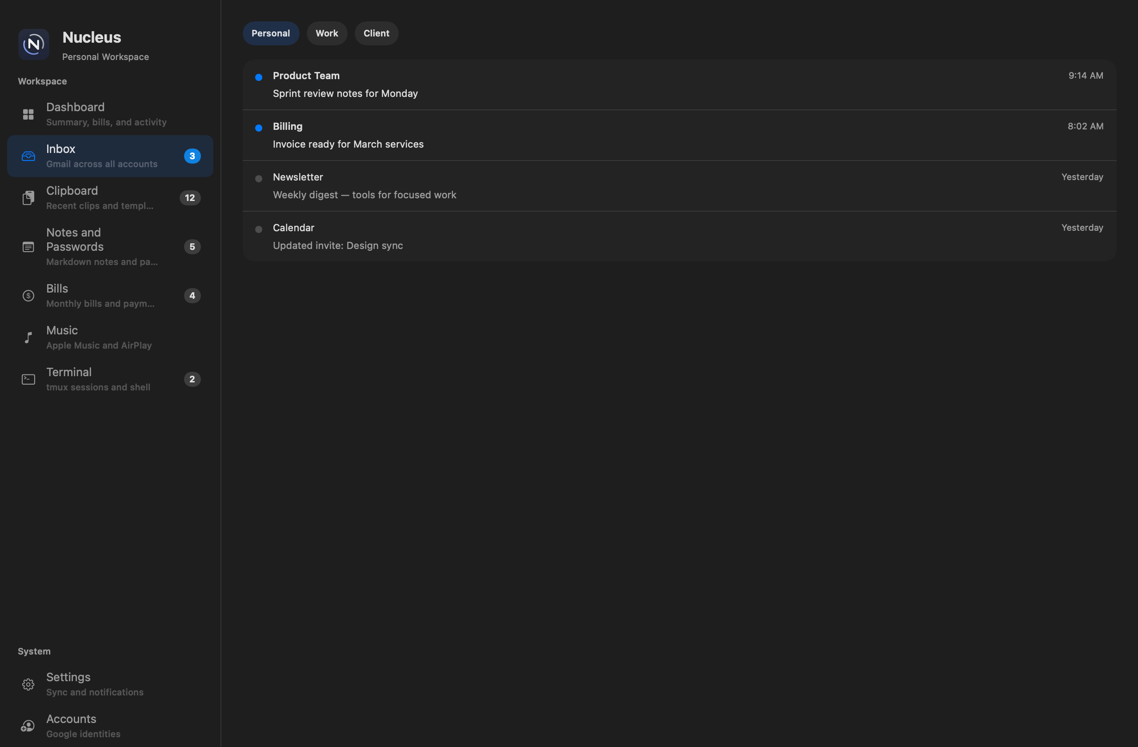
Task: Click the 8:02 AM timestamp
Action: [x=1086, y=126]
